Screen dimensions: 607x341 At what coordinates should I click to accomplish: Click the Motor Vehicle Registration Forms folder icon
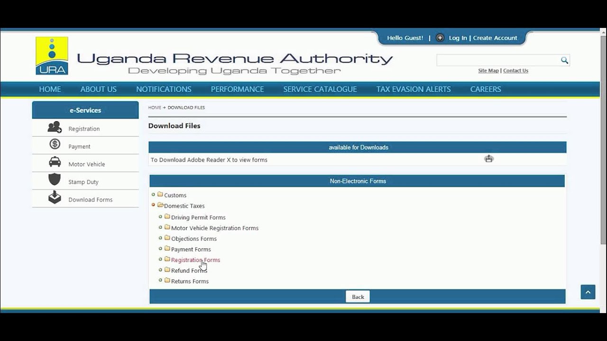coord(167,227)
